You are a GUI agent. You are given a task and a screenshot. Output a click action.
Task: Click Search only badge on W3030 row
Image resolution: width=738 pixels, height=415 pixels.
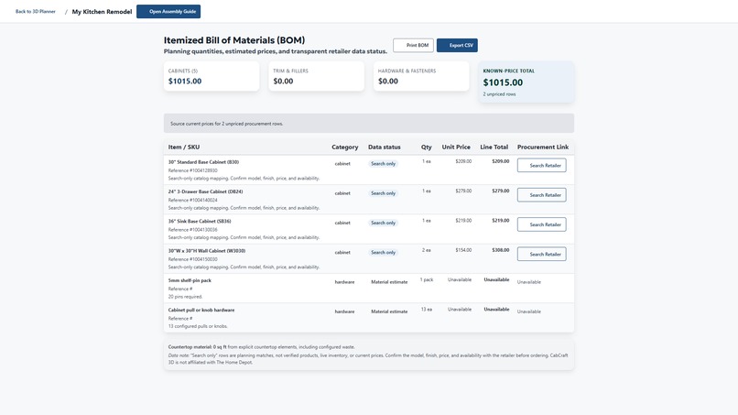tap(383, 253)
